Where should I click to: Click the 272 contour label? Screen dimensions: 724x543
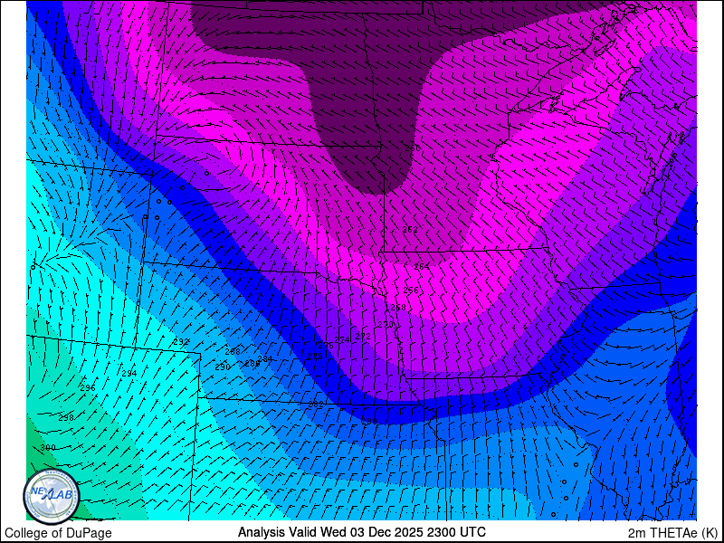(363, 337)
